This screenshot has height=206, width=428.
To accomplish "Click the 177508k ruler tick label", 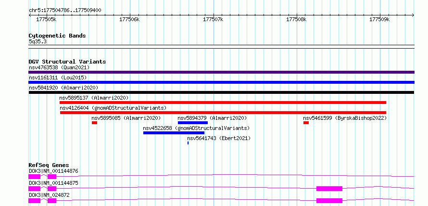I will 296,20.
